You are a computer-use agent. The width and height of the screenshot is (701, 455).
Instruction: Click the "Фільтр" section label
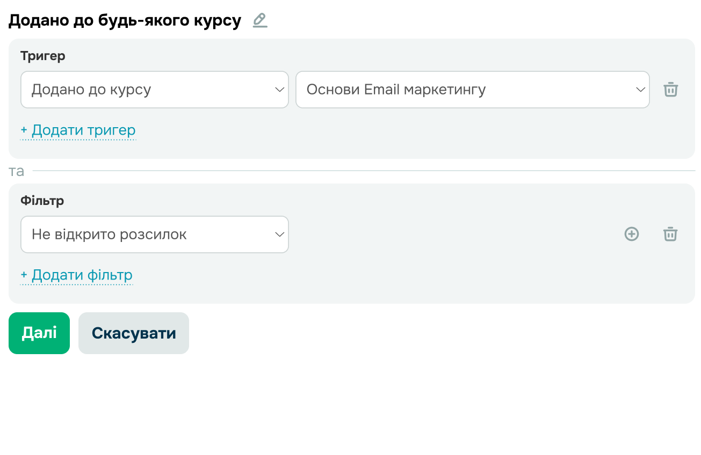(x=42, y=201)
